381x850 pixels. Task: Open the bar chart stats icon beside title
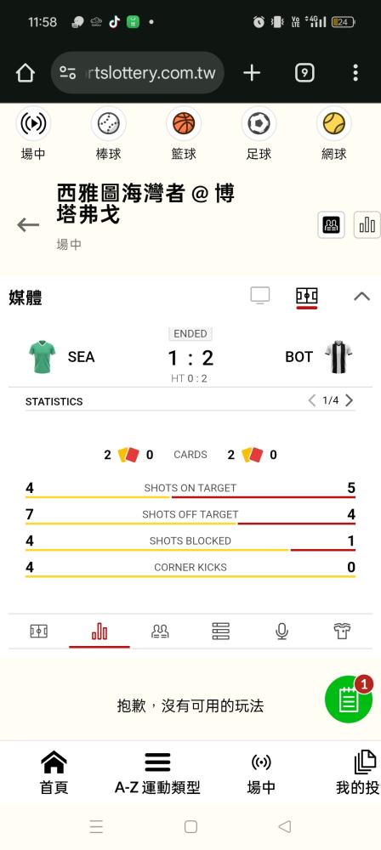tap(367, 224)
